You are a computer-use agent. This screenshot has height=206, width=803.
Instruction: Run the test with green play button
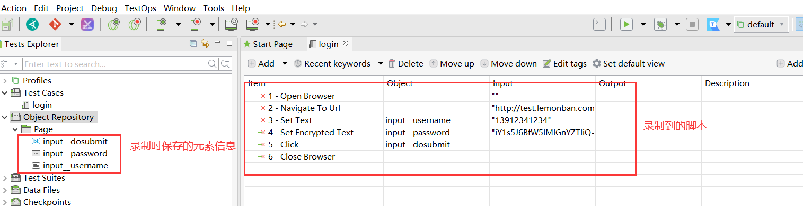(627, 24)
